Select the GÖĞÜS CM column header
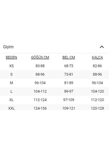 pos(40,57)
